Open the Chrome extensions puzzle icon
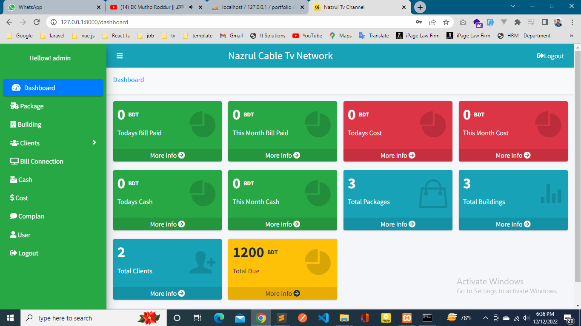This screenshot has height=326, width=581. (517, 22)
